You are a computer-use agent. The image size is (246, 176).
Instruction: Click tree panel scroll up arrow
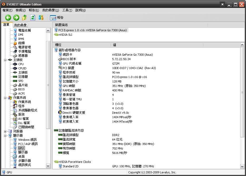(48, 30)
